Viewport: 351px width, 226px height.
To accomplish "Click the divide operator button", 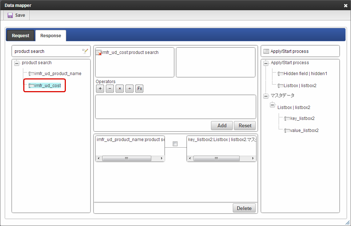I will point(129,89).
